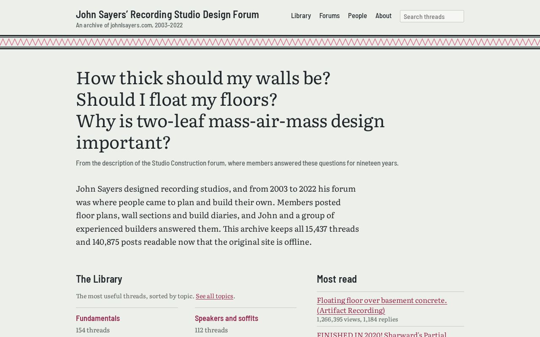Click the headline 'How thick should my walls be?'
Image resolution: width=540 pixels, height=337 pixels.
click(203, 78)
